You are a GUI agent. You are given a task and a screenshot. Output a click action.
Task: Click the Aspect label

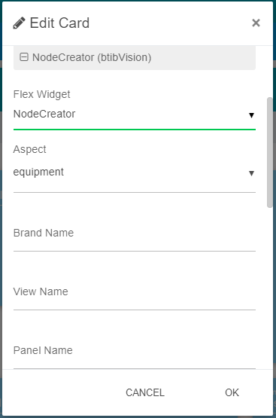click(x=30, y=149)
